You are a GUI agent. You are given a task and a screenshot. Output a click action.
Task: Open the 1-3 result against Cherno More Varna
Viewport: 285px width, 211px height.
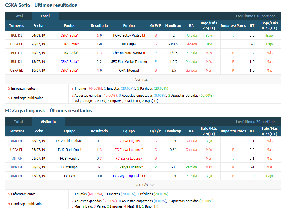pos(99,53)
